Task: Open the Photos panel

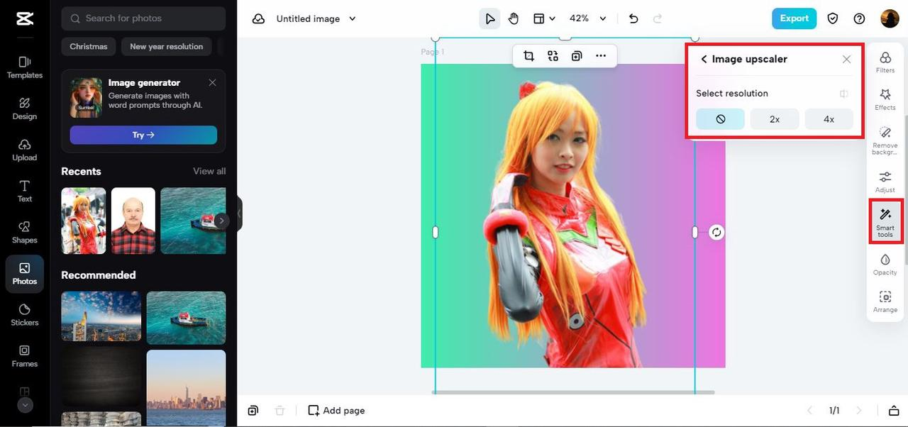Action: (24, 274)
